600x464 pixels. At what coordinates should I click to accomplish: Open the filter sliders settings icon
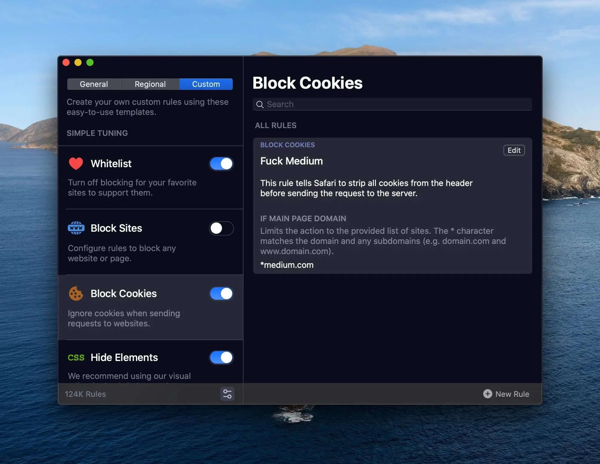pyautogui.click(x=227, y=394)
